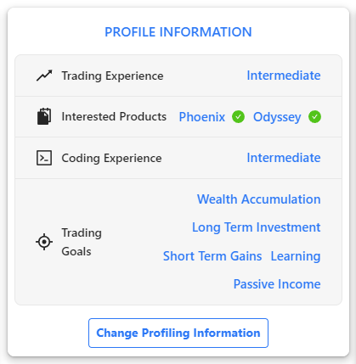Viewport: 356px width, 364px height.
Task: Click the Trading Experience chart-line icon
Action: 44,76
